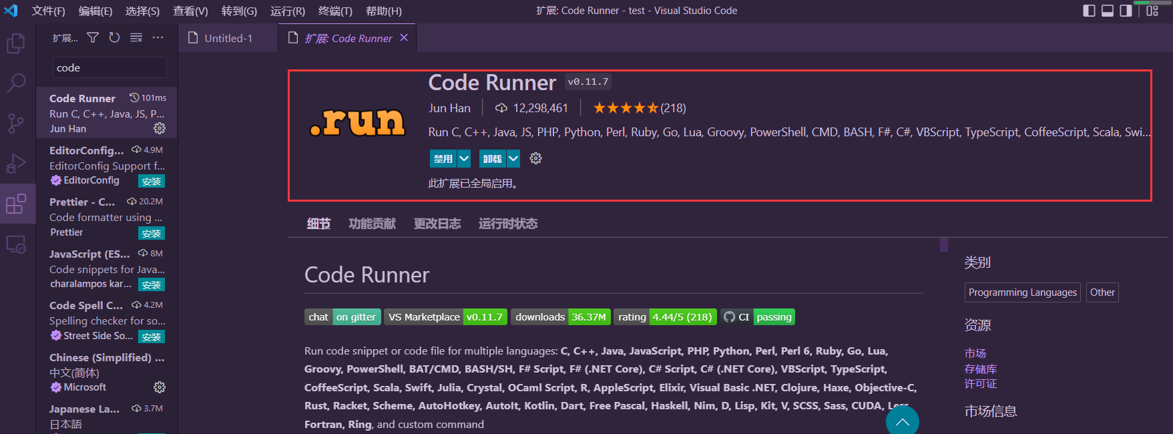This screenshot has height=434, width=1173.
Task: Refresh the extensions list
Action: pyautogui.click(x=114, y=37)
